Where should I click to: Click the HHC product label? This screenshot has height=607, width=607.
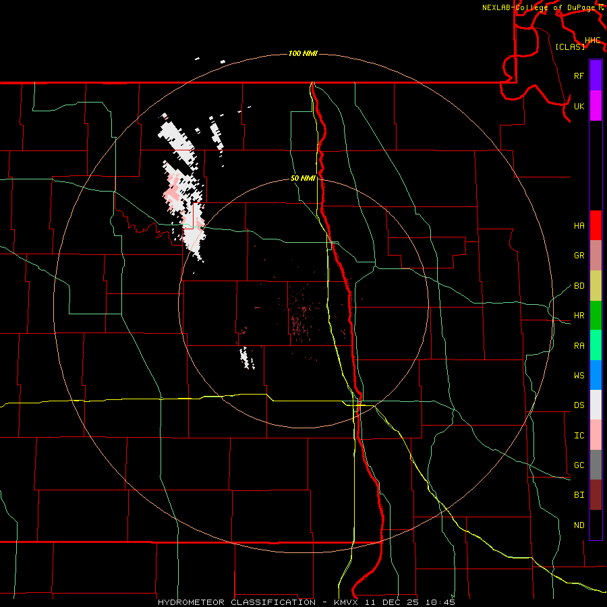593,40
